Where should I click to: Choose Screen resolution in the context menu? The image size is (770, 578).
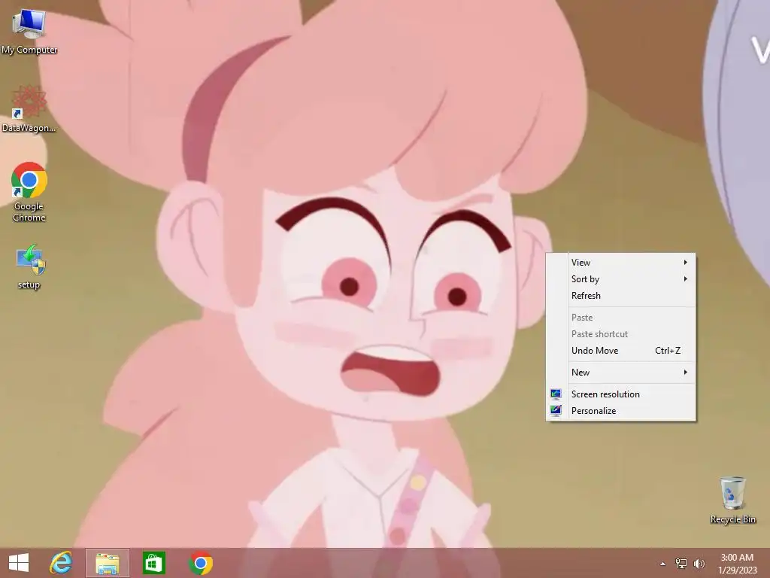point(620,394)
